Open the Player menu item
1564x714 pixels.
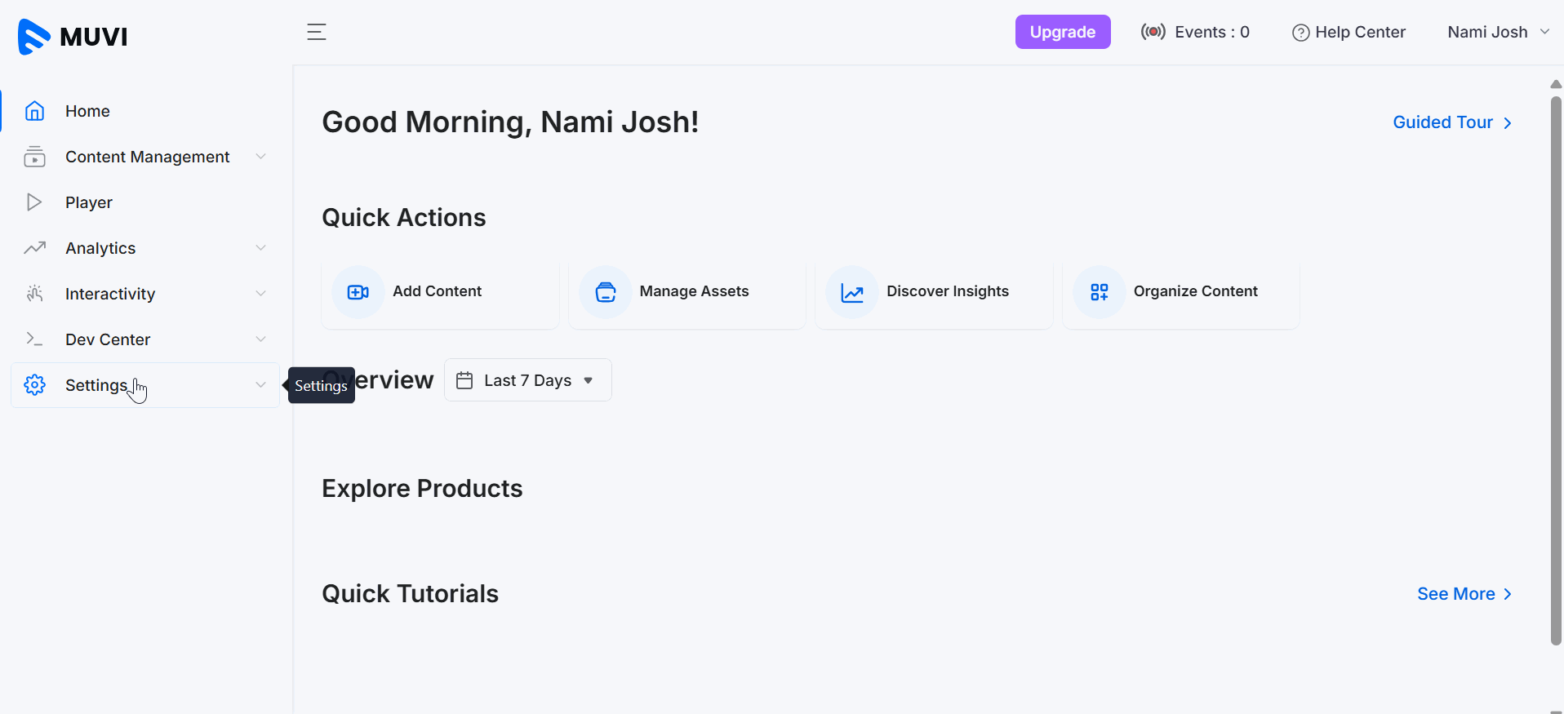click(89, 202)
